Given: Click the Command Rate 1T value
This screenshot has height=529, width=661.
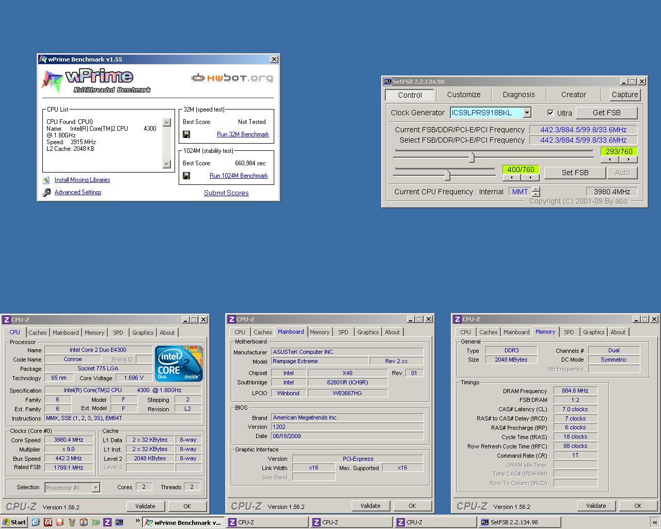Looking at the screenshot, I should tap(575, 455).
